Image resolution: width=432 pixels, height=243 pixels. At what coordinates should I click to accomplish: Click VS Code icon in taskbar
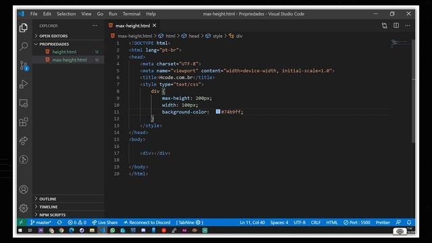[x=102, y=230]
